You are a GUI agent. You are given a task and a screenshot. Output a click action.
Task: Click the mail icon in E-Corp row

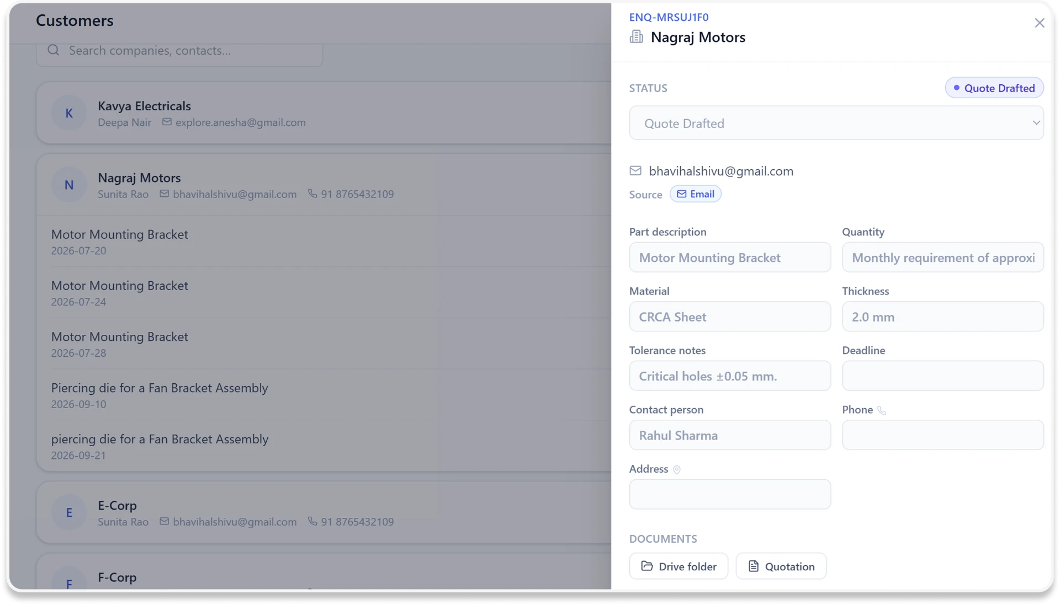(x=164, y=521)
